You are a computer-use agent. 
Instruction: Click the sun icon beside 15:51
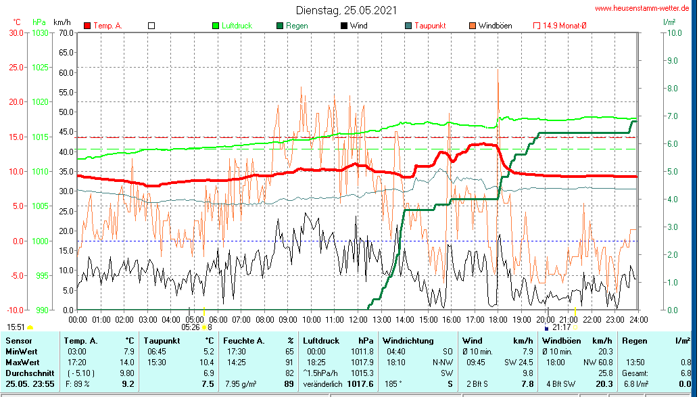click(30, 328)
